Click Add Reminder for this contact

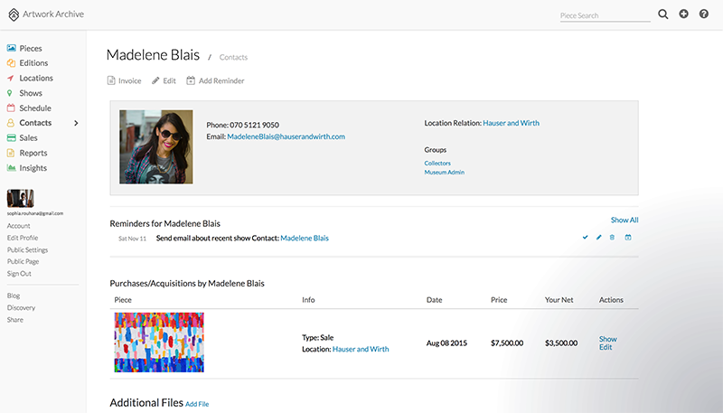[x=215, y=80]
